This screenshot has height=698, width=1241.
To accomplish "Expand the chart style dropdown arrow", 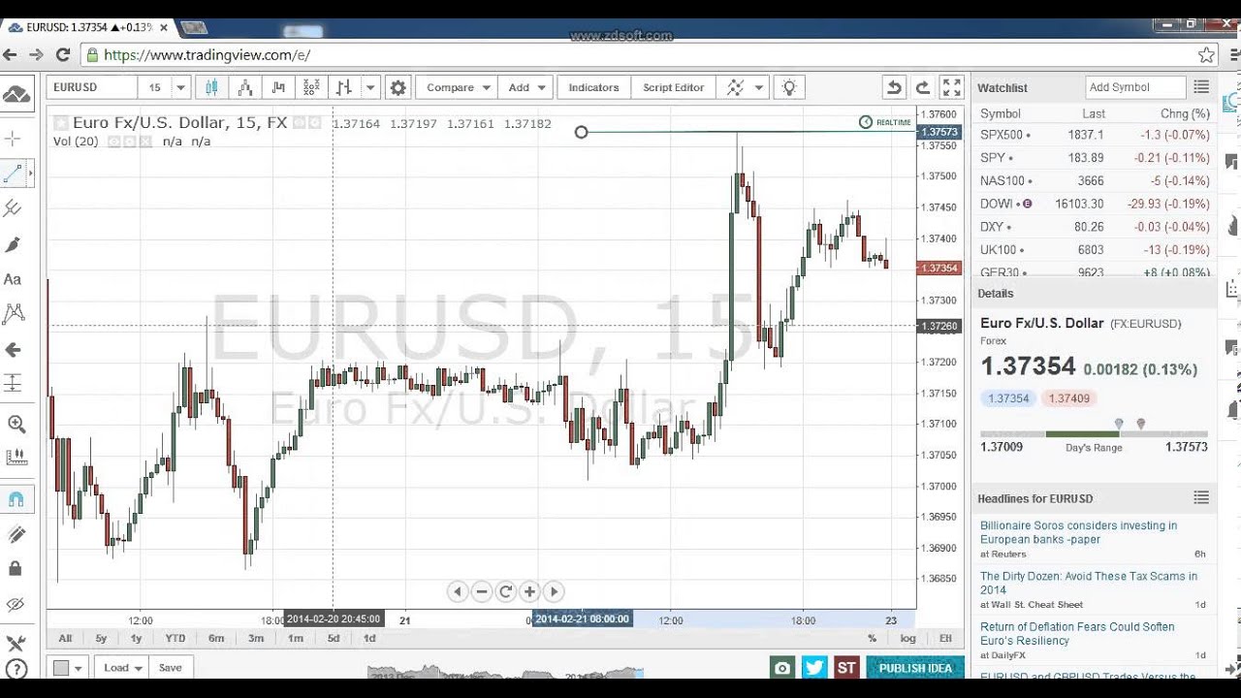I will [369, 87].
